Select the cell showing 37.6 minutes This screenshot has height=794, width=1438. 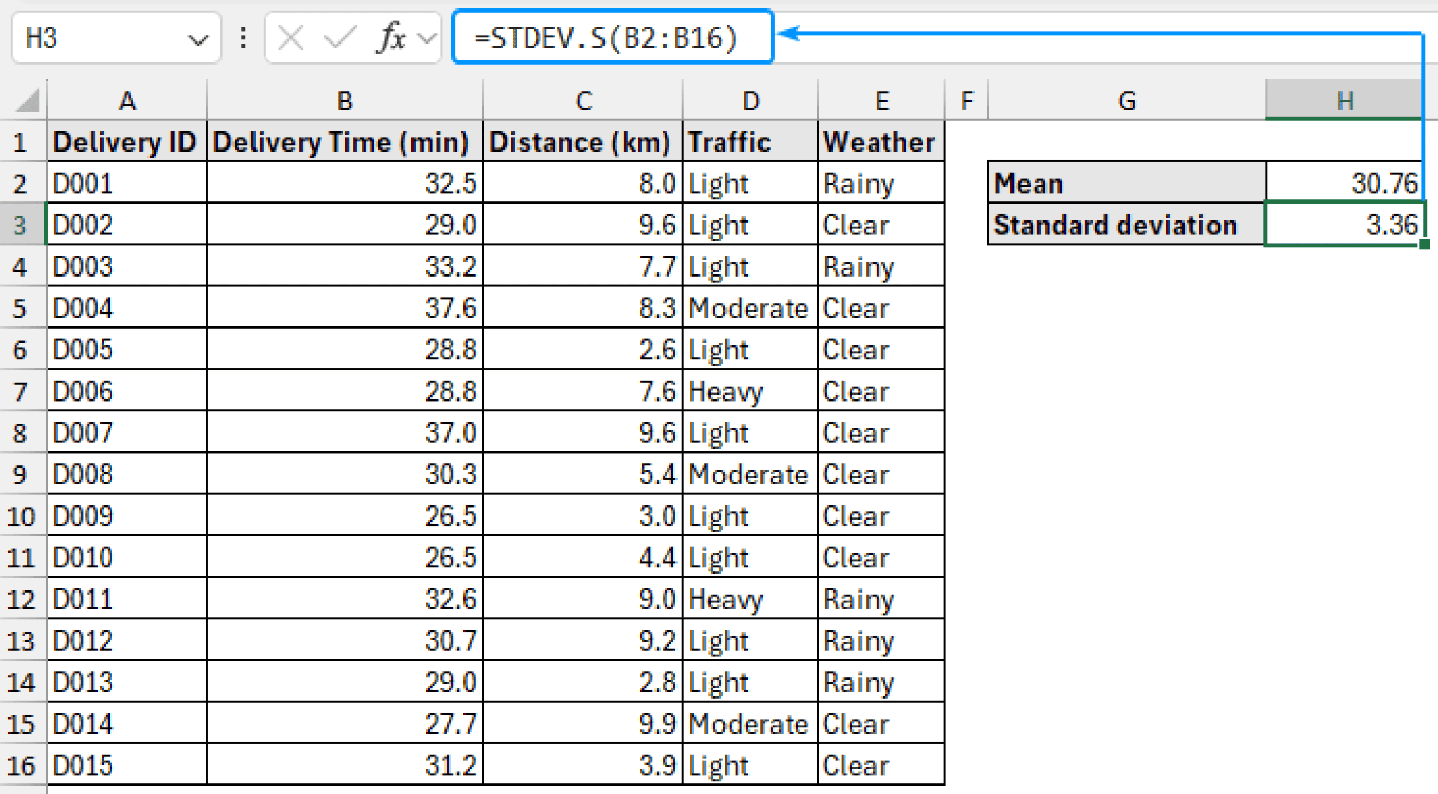pyautogui.click(x=343, y=307)
